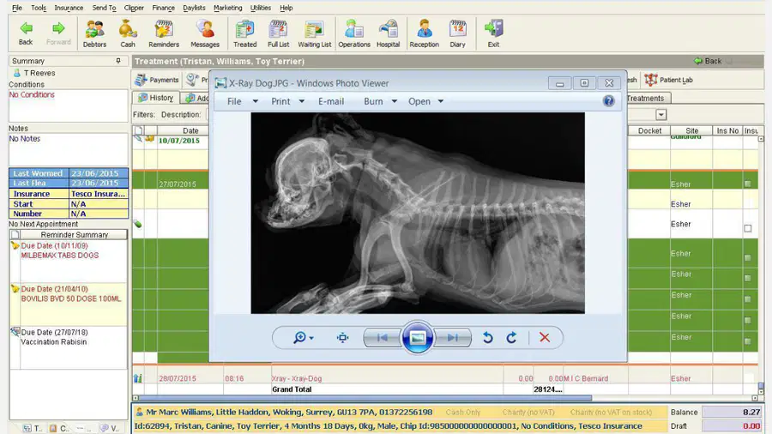Screen dimensions: 772x434
Task: Open the Hospital toolbar icon
Action: (388, 33)
